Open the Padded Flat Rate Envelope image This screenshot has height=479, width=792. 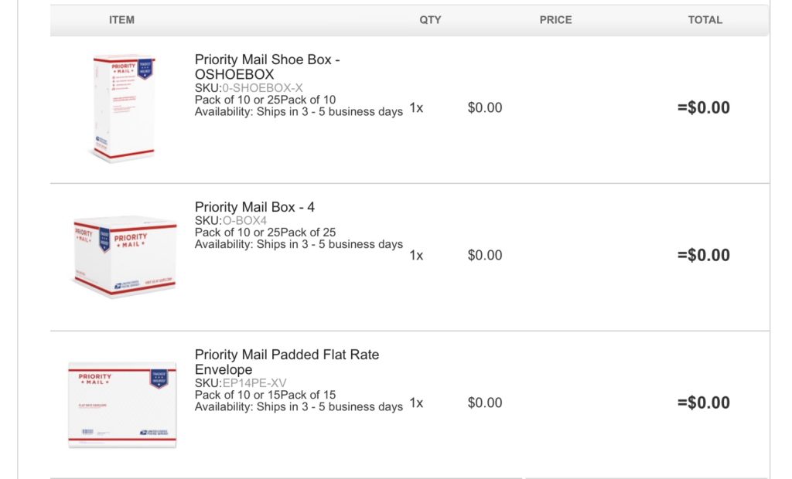122,405
